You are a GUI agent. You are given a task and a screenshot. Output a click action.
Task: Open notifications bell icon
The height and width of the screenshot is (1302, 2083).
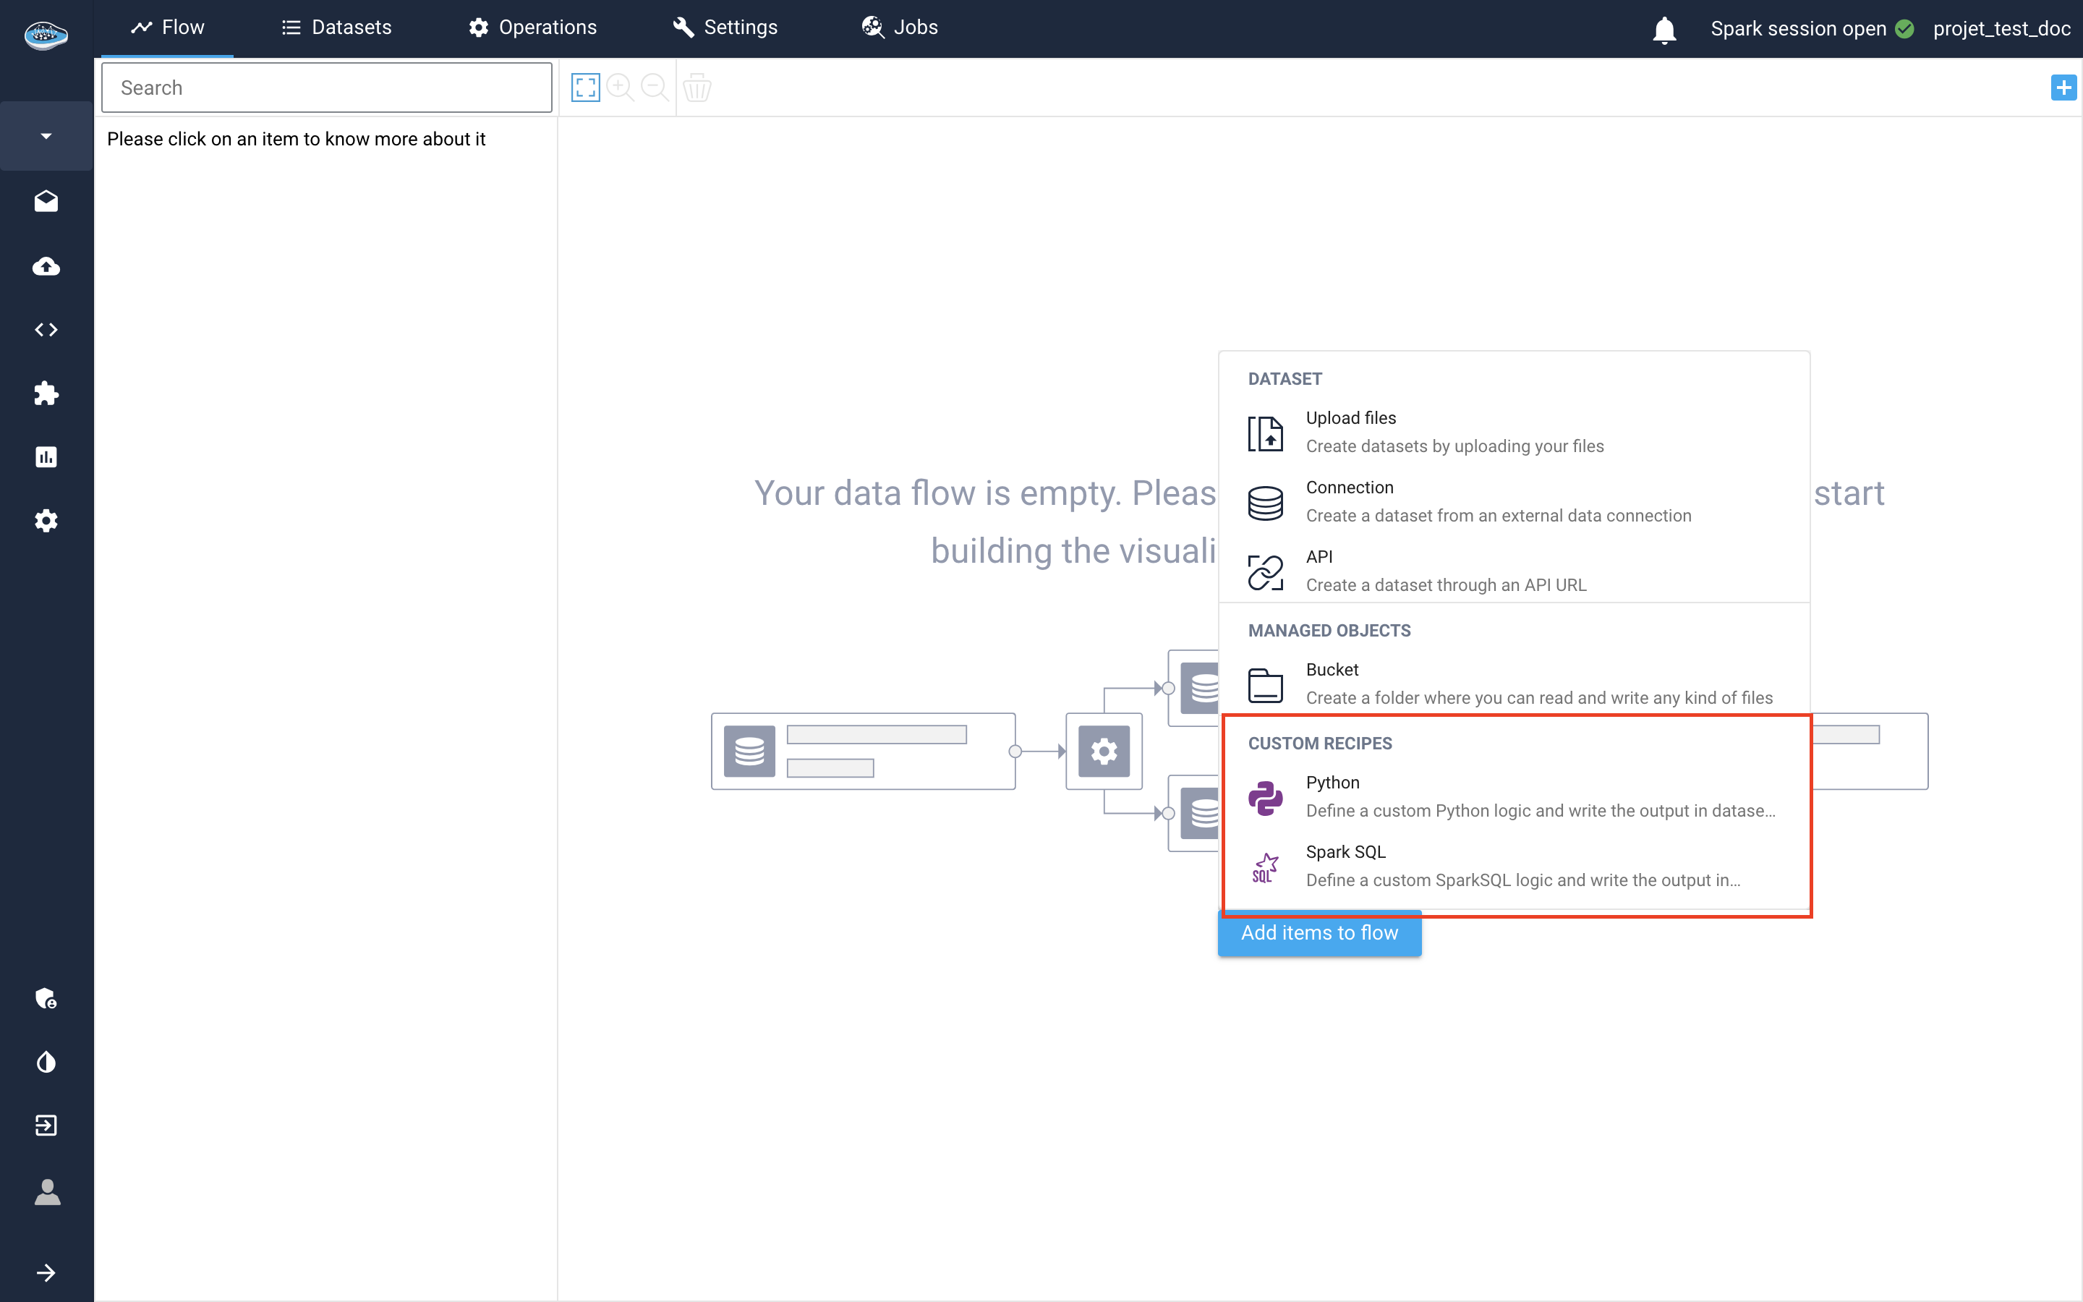1664,29
